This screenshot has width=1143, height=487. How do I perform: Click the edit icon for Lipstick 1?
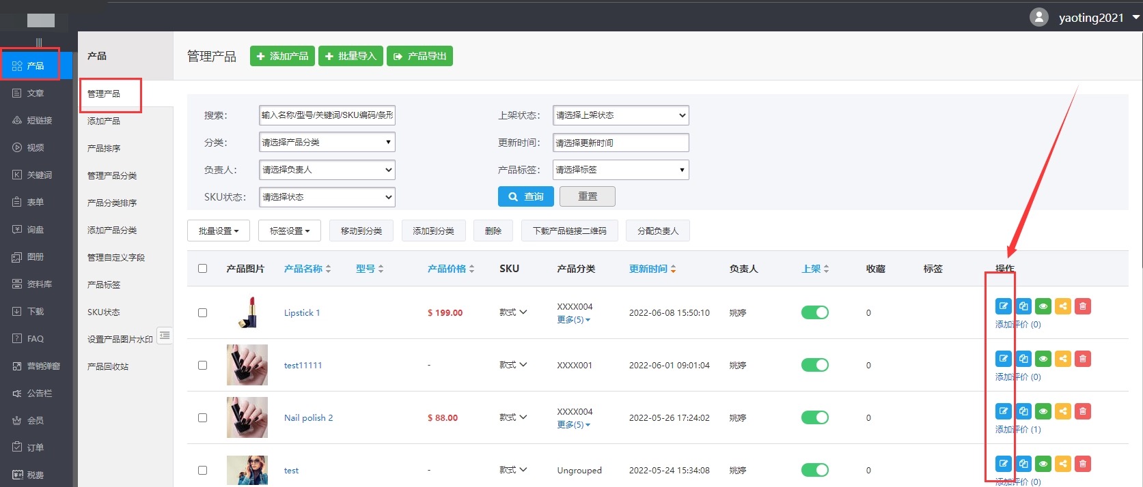1003,306
